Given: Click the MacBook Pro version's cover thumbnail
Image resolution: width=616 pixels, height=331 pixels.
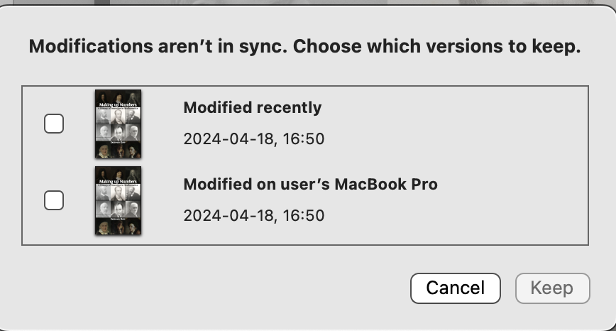Looking at the screenshot, I should (x=118, y=201).
